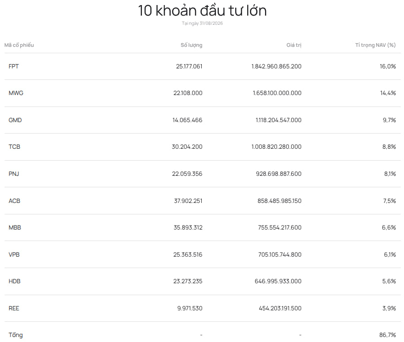Select the ACB stock code
This screenshot has width=404, height=342.
[14, 201]
